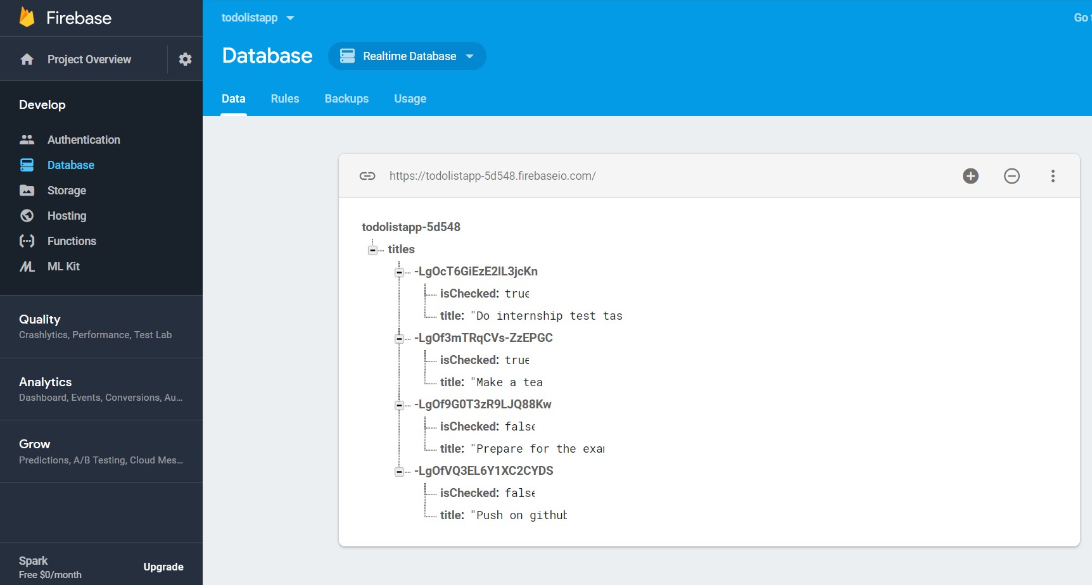Click the Authentication people icon
1092x585 pixels.
click(27, 139)
